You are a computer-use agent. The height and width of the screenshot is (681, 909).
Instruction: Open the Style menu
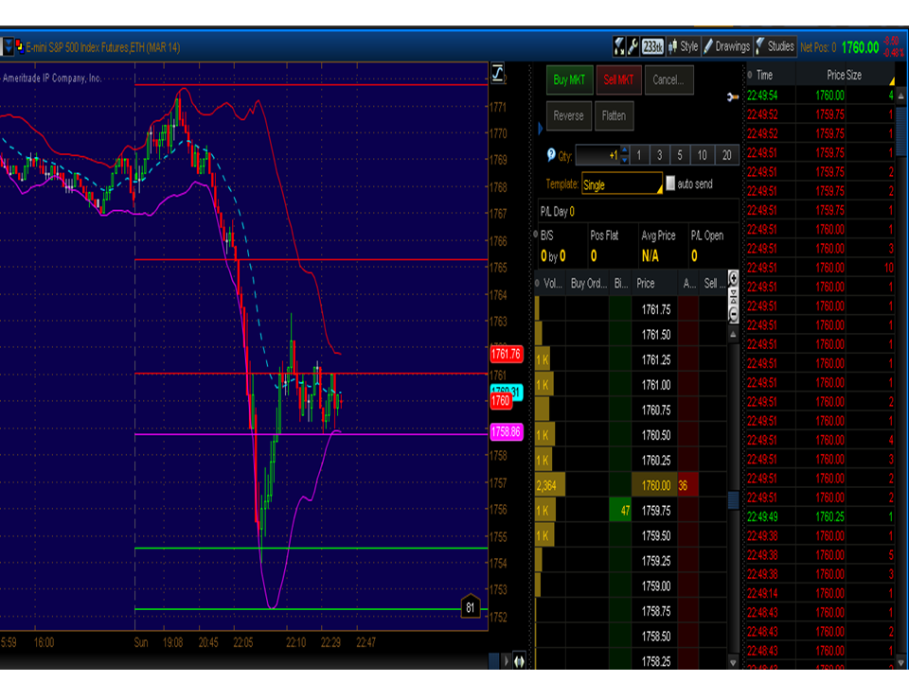pos(683,46)
